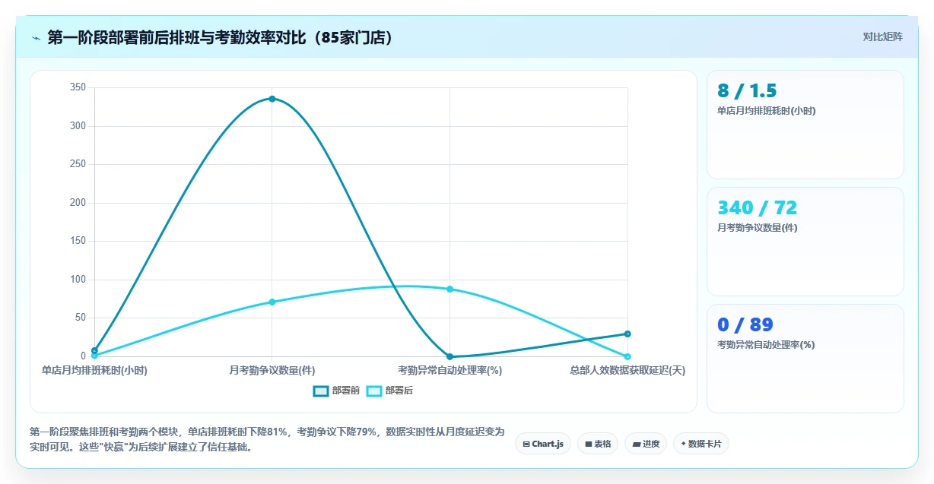Click the card label 单店月均排班耗时(小时)
The height and width of the screenshot is (484, 934).
pos(767,111)
